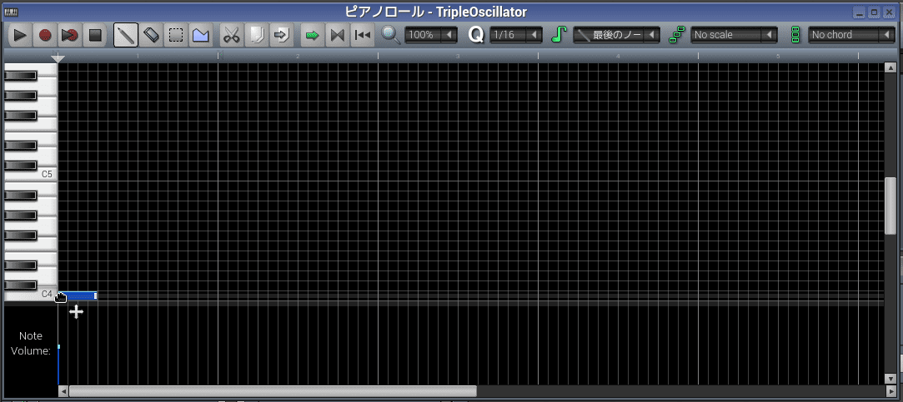Jump to bar 3 on the timeline
This screenshot has height=402, width=903.
(458, 56)
